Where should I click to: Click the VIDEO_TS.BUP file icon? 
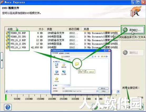pyautogui.click(x=8, y=33)
